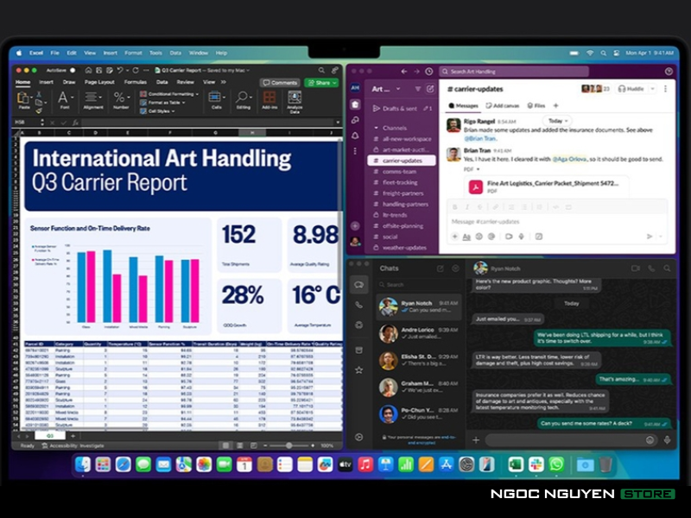Expand the Conditional Formatting dropdown
The image size is (691, 518).
coord(172,93)
